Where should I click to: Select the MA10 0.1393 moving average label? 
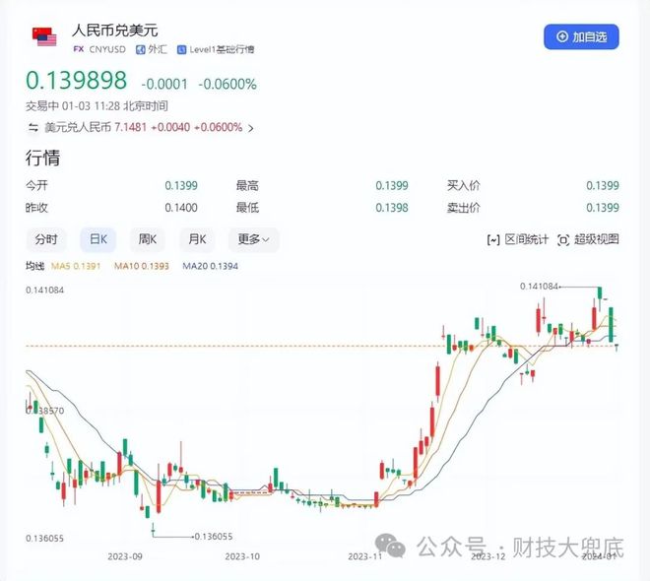[142, 266]
